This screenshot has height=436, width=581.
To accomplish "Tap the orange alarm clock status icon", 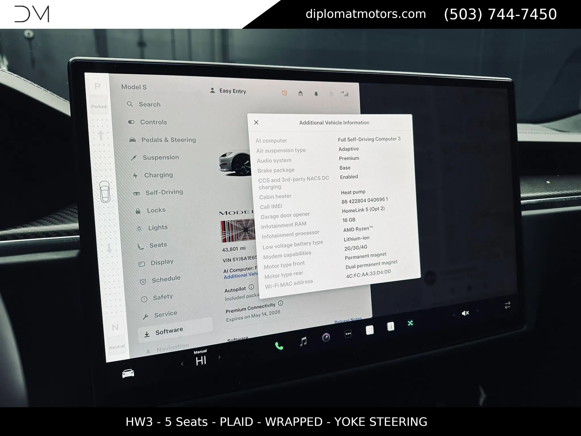I will pos(285,93).
